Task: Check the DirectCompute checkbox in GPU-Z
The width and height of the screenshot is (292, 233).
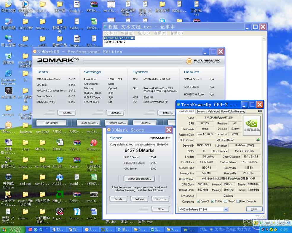Action: coord(238,201)
